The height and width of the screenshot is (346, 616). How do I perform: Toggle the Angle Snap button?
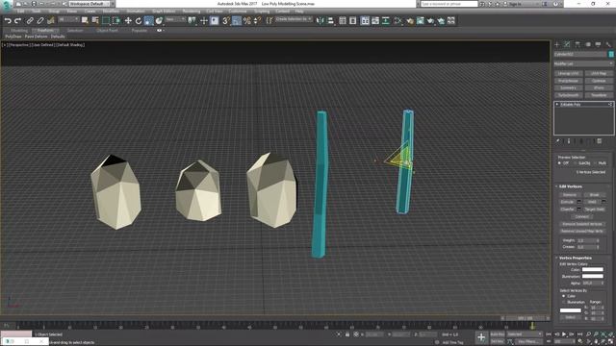237,21
